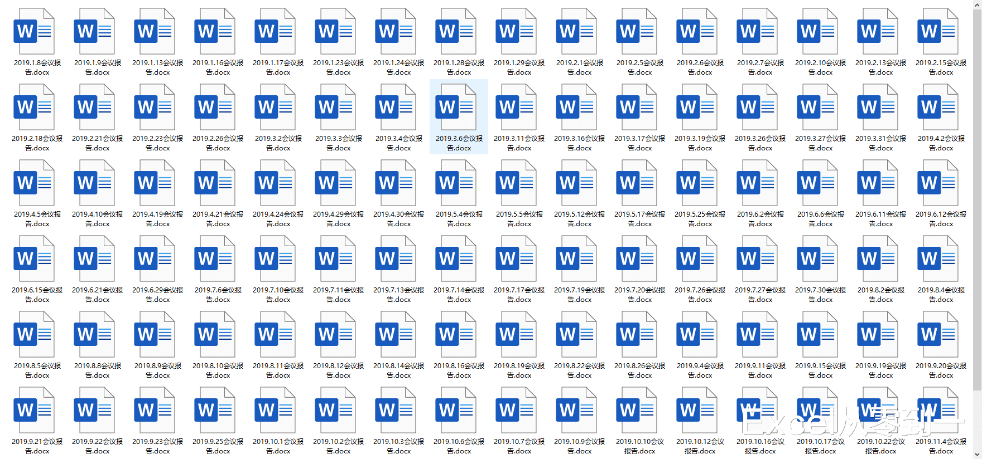982x459 pixels.
Task: Select the document icon of 2019.2.7会议报告.docx
Action: click(x=757, y=31)
